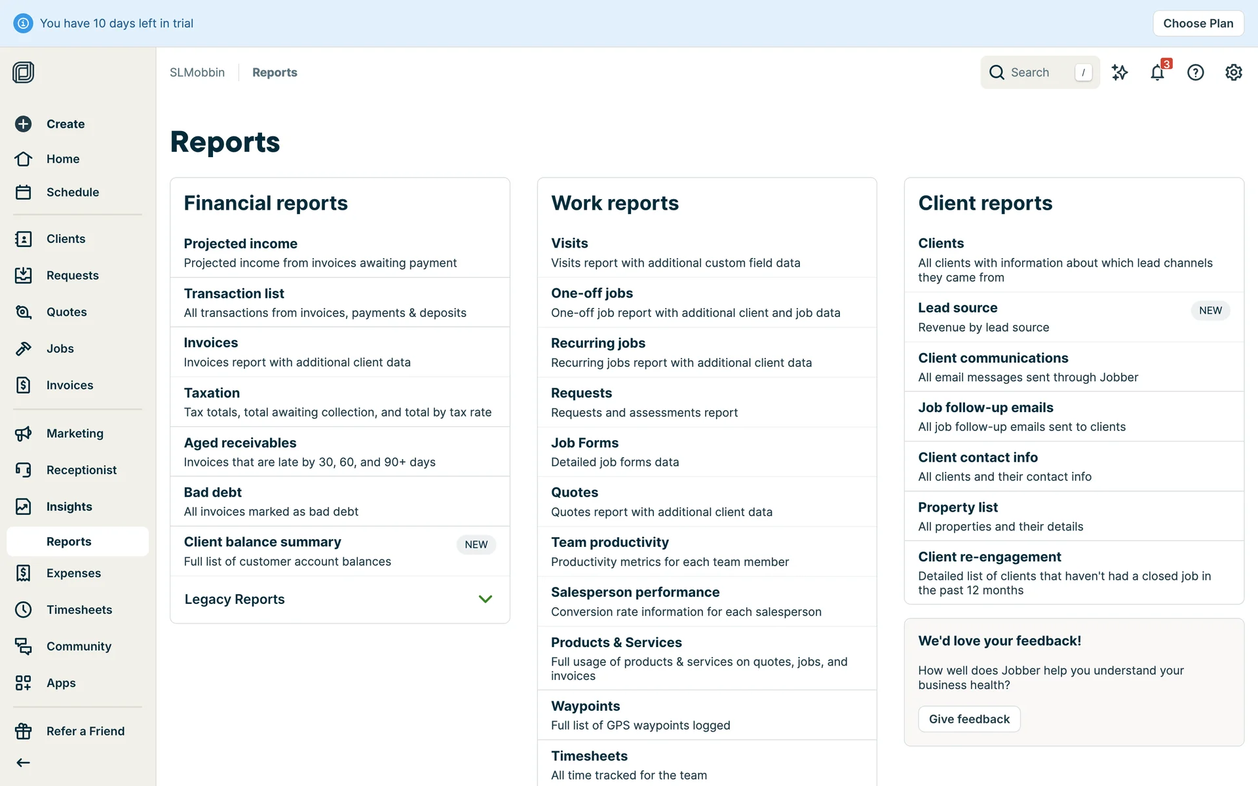Open the notifications bell icon
Image resolution: width=1258 pixels, height=786 pixels.
[x=1157, y=73]
